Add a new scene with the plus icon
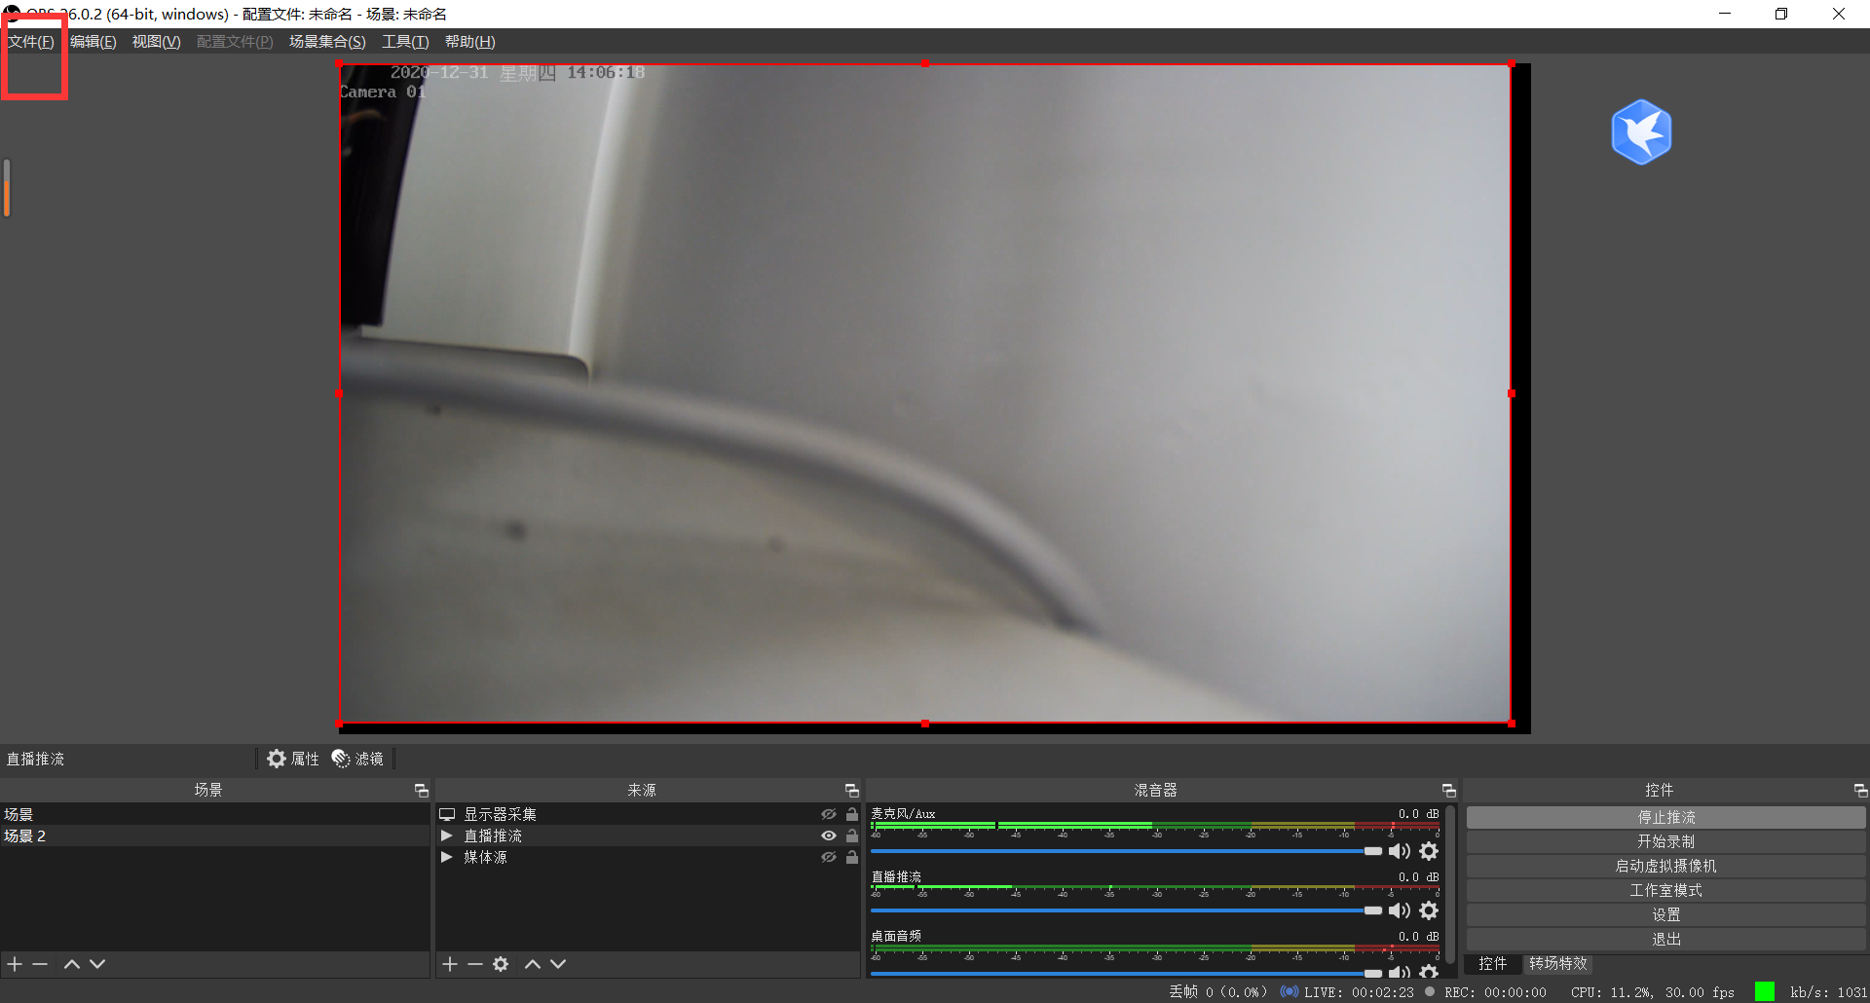Image resolution: width=1870 pixels, height=1003 pixels. pos(15,964)
